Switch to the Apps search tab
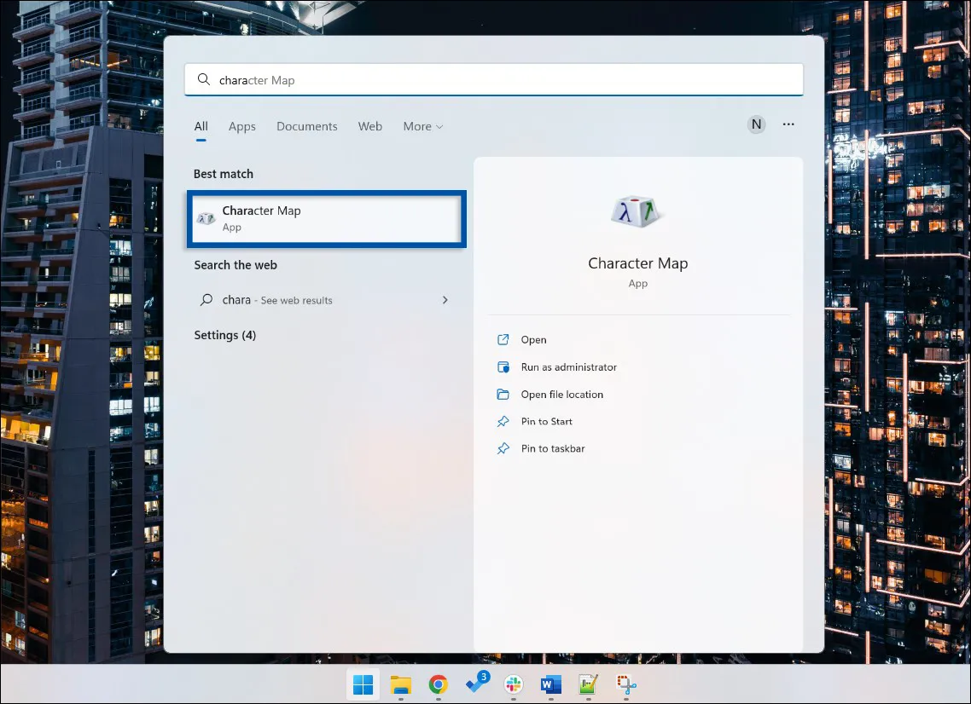Viewport: 971px width, 704px height. (241, 126)
